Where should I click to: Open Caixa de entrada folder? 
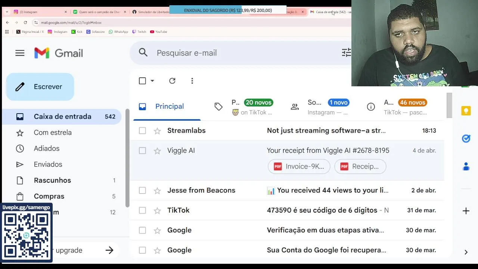tap(62, 117)
